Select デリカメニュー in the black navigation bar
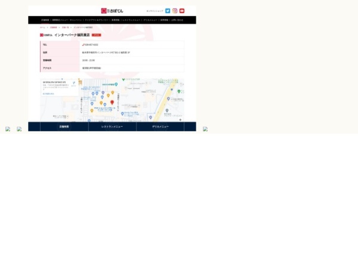This screenshot has height=268, width=358. pos(150,20)
